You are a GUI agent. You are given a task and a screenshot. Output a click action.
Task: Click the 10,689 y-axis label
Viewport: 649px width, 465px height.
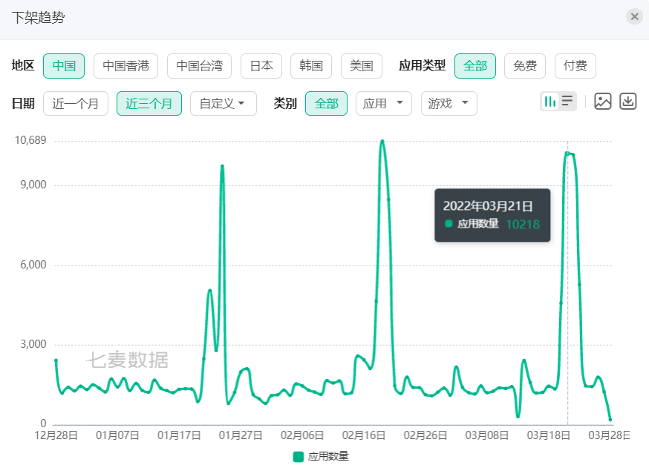click(30, 140)
